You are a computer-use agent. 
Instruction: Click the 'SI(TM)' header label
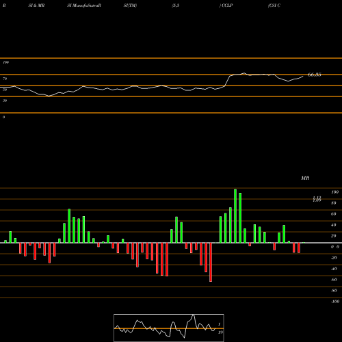[x=130, y=5]
